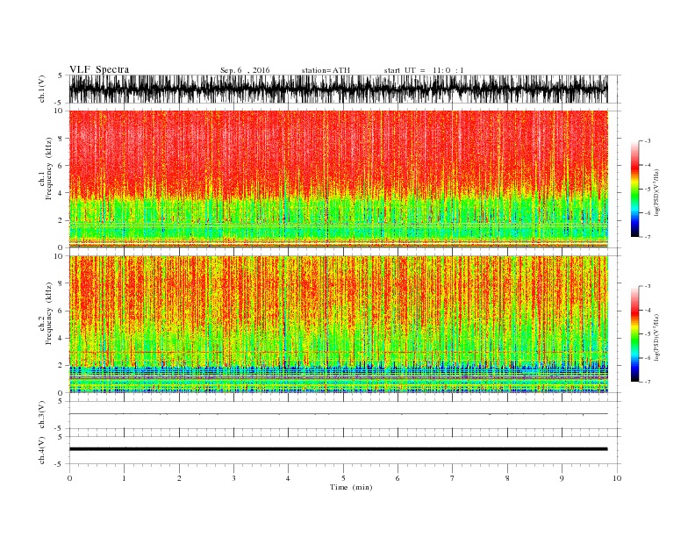Click the "ch.3(V)" axis label

(x=42, y=415)
